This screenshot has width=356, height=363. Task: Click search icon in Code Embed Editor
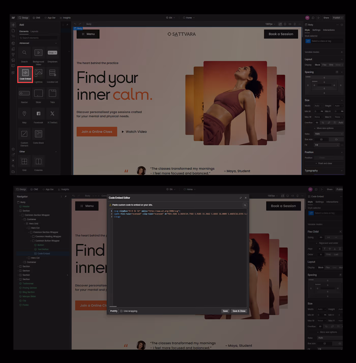[x=245, y=205]
